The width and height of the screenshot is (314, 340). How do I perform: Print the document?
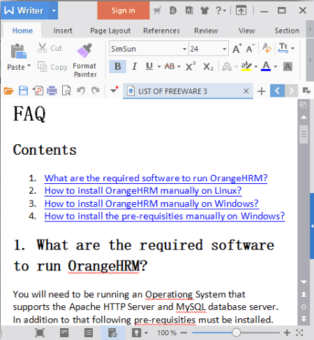[x=52, y=91]
